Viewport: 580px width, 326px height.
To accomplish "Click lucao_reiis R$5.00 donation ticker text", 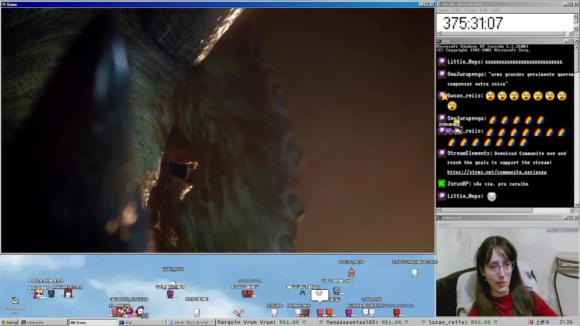I will point(459,322).
